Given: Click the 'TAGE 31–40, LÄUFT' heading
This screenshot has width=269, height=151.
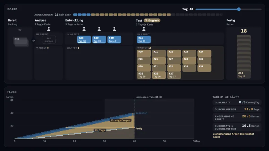Looking at the screenshot, I should (226, 97).
